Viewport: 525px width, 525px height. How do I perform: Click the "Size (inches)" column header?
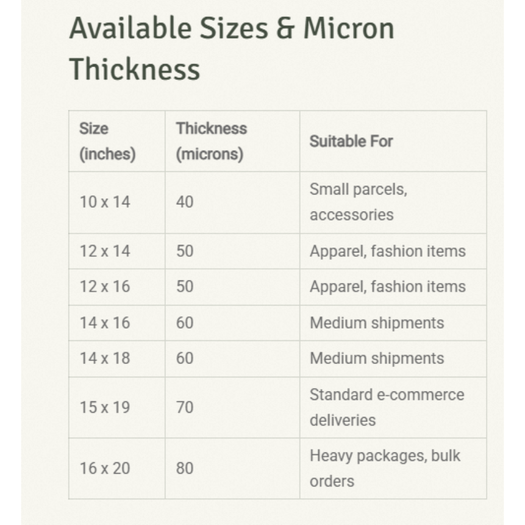[x=107, y=141]
